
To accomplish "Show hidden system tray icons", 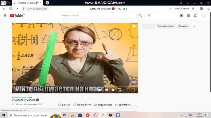I will pyautogui.click(x=182, y=115).
